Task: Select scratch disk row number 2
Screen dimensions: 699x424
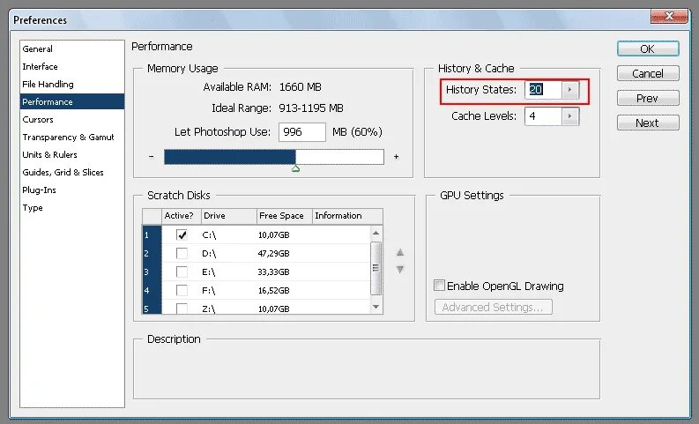Action: 152,253
